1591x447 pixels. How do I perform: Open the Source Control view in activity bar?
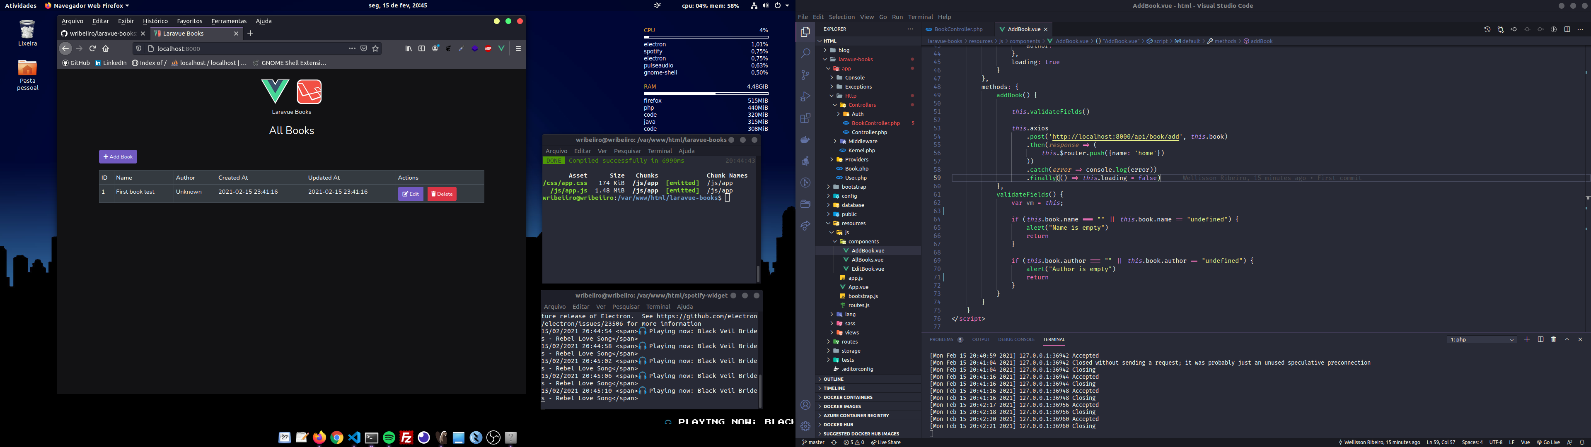point(805,74)
